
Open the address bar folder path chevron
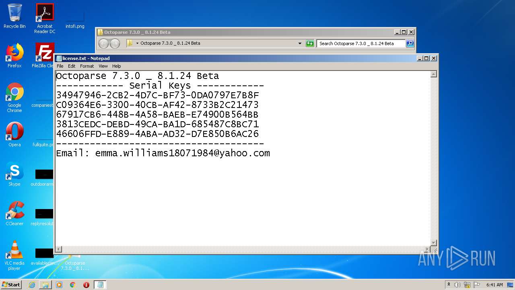pyautogui.click(x=137, y=43)
